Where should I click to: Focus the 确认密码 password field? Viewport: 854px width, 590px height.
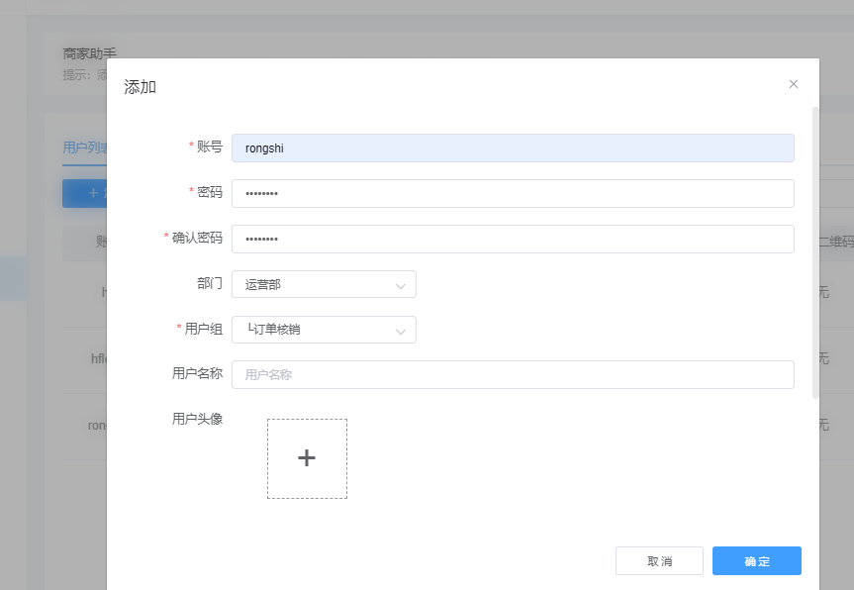click(x=513, y=240)
